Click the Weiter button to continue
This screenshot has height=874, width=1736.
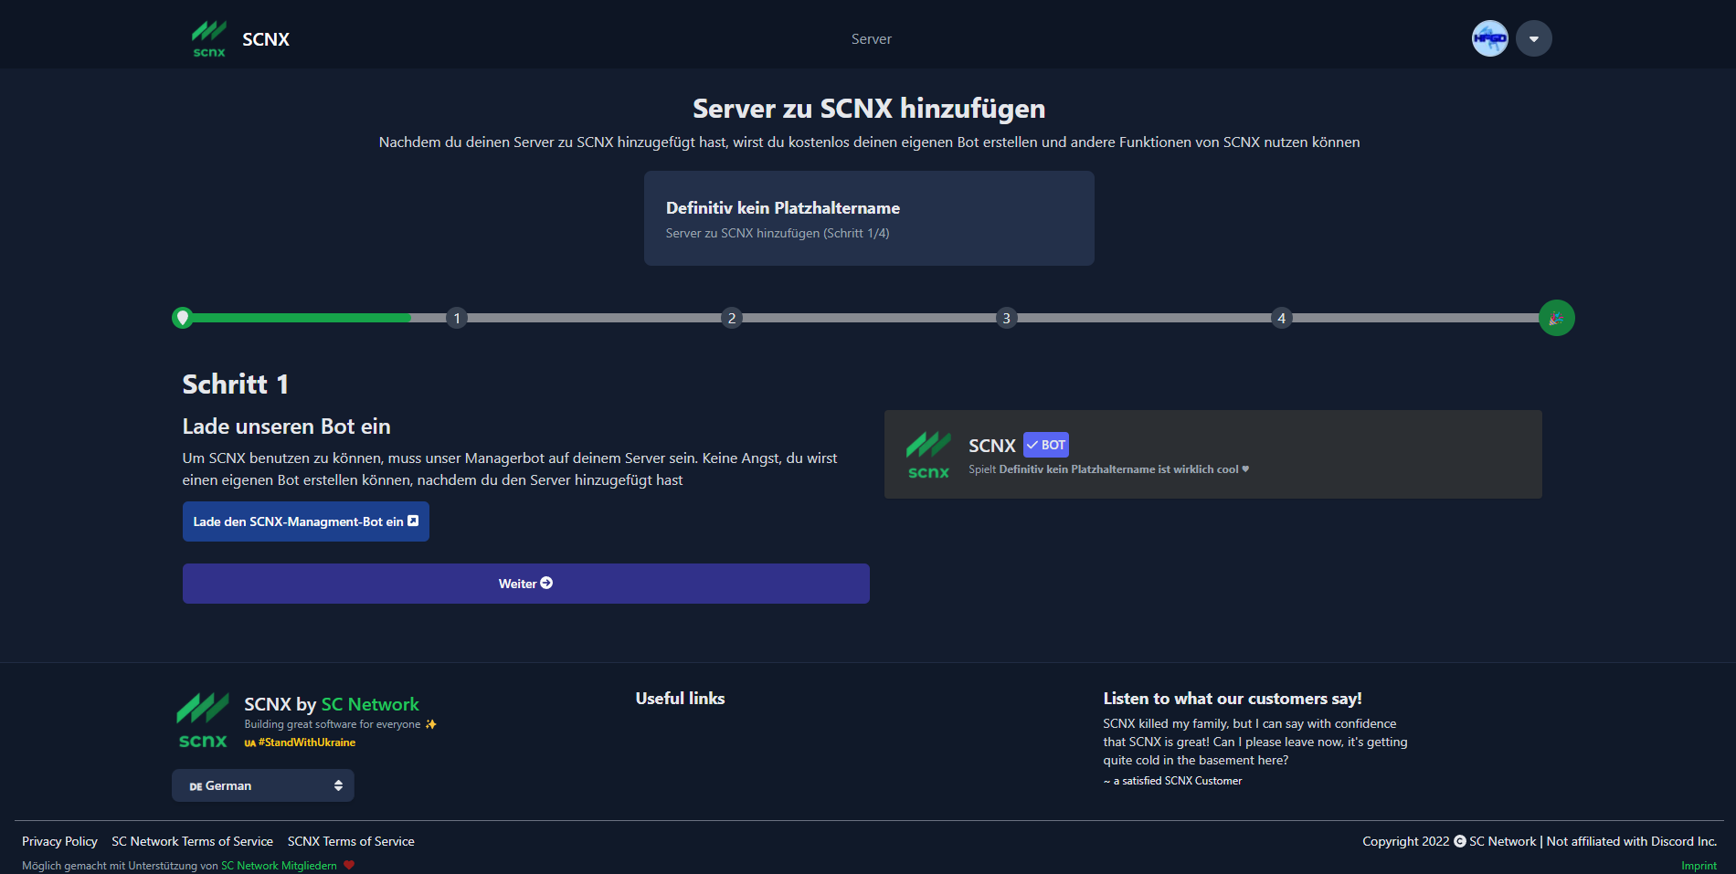coord(526,584)
